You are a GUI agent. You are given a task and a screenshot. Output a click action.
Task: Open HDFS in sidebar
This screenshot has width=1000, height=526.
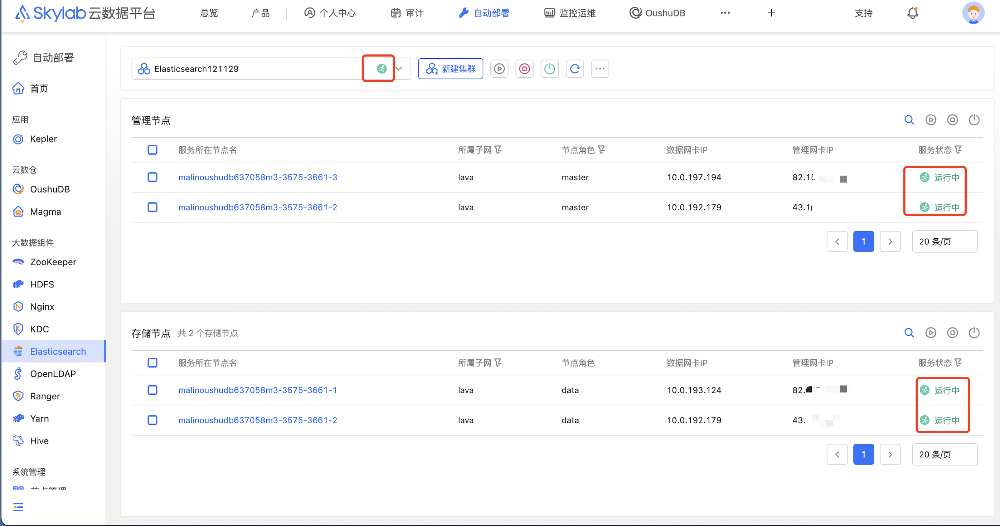[x=33, y=284]
